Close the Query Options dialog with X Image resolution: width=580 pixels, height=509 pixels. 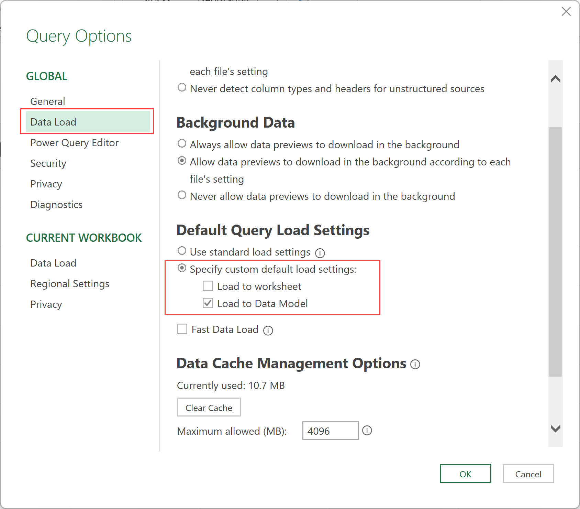click(566, 12)
